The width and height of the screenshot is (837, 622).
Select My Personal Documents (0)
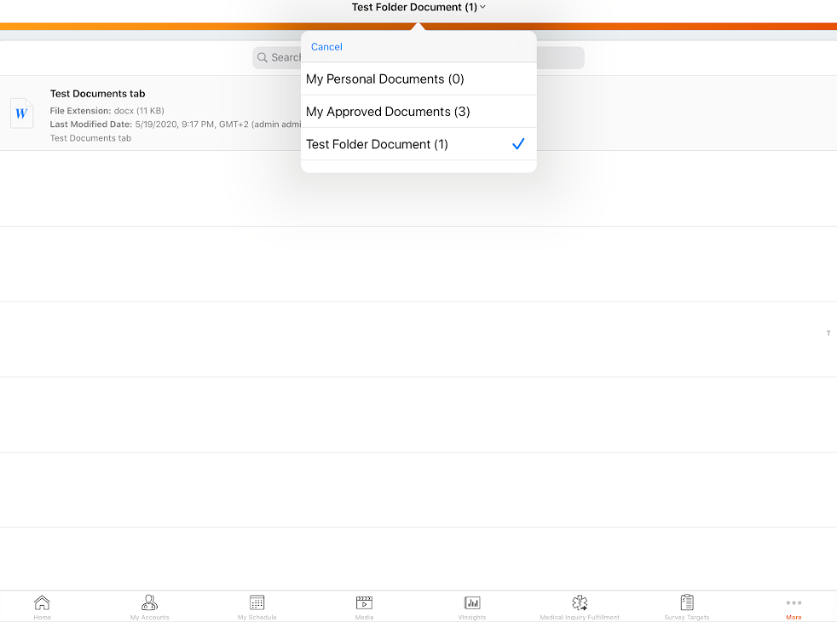(385, 79)
